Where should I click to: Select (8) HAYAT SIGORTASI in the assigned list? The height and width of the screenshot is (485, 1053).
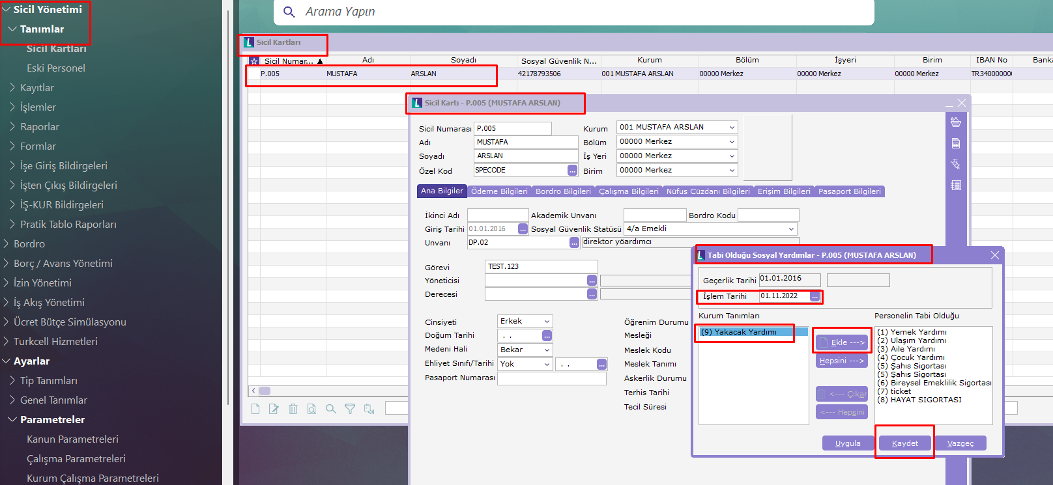click(919, 400)
